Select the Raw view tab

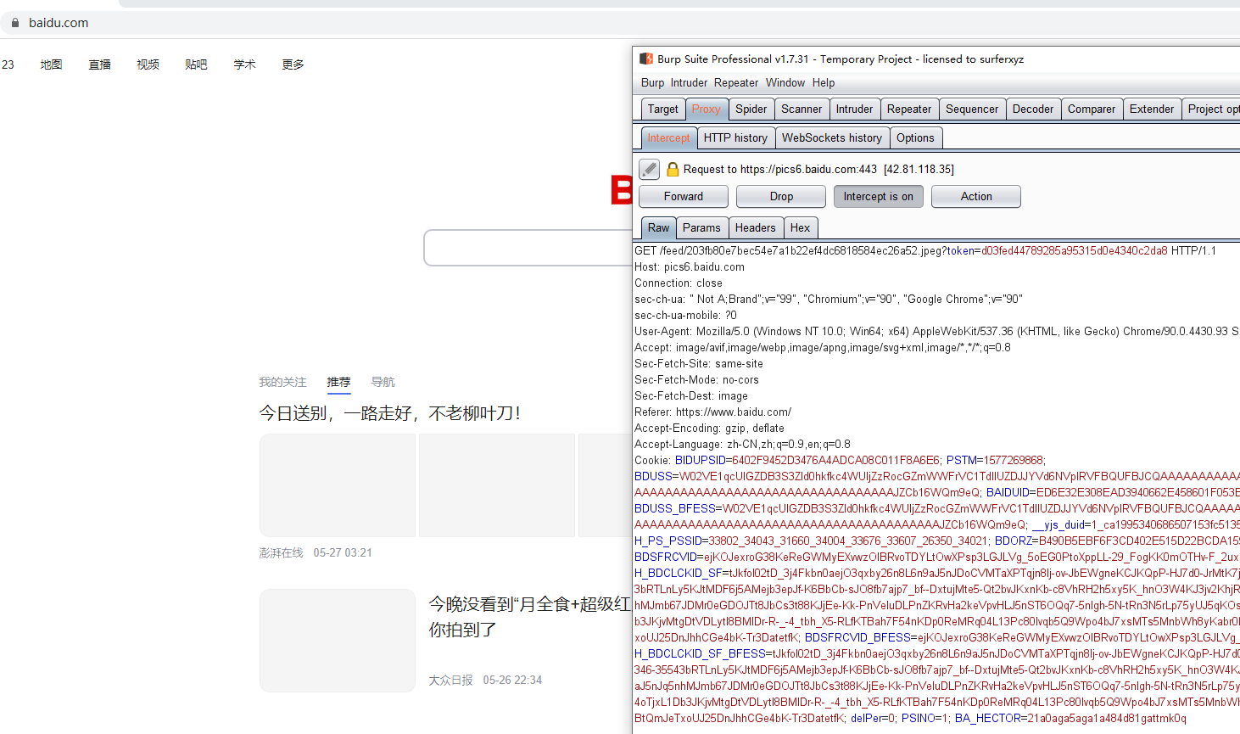tap(658, 227)
